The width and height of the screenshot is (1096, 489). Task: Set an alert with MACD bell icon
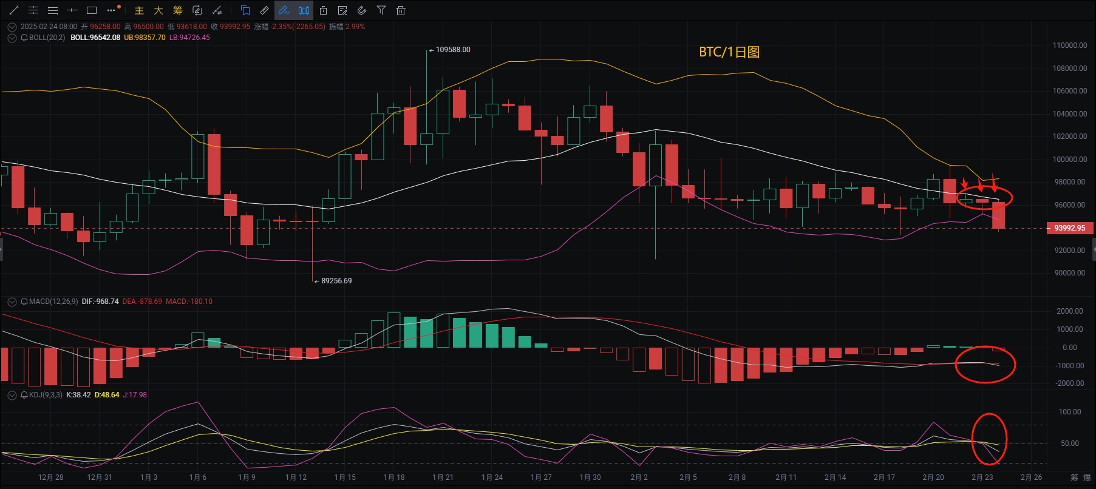point(24,302)
